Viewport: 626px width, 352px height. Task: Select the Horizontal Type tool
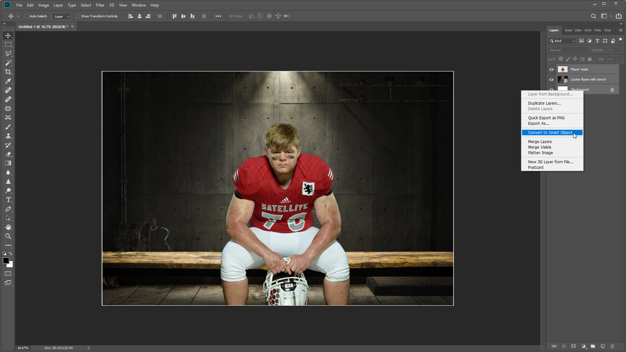[x=8, y=200]
